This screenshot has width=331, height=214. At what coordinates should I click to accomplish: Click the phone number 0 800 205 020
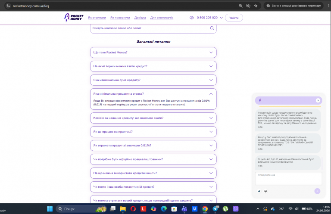207,18
